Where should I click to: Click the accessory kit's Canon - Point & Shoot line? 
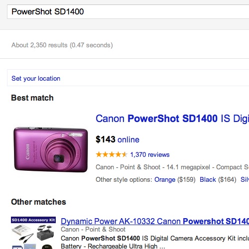pyautogui.click(x=93, y=230)
